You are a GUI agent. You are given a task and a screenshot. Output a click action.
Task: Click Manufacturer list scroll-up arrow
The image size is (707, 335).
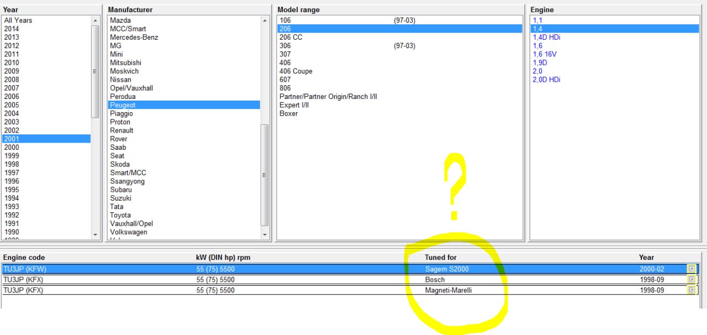pos(265,20)
